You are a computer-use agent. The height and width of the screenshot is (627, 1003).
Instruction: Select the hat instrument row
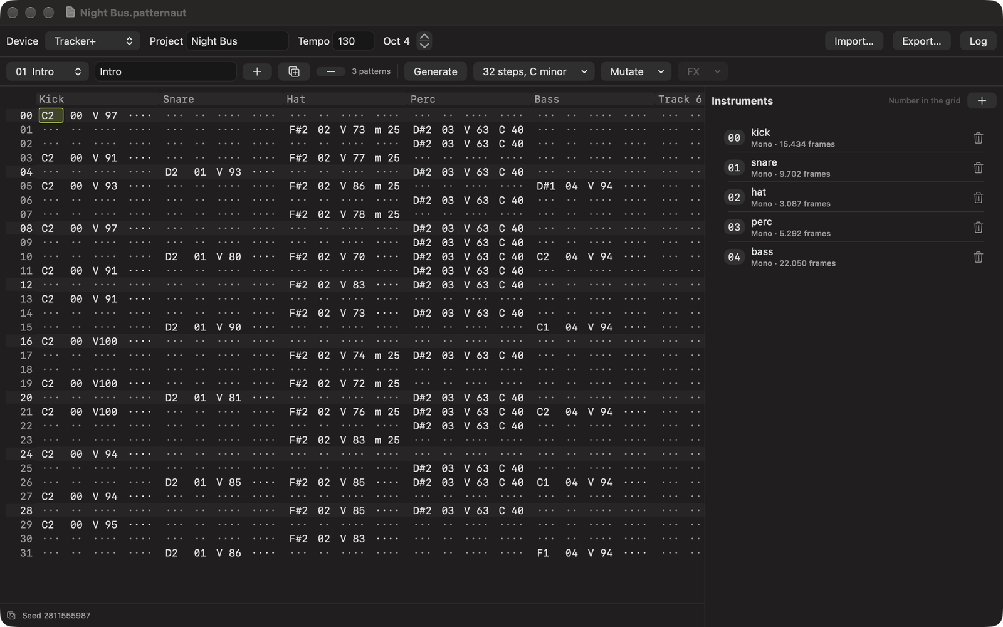[854, 198]
